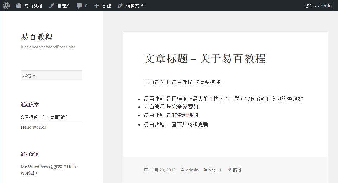The image size is (338, 183).
Task: Click the 近期文章 widget heading
Action: (x=30, y=104)
